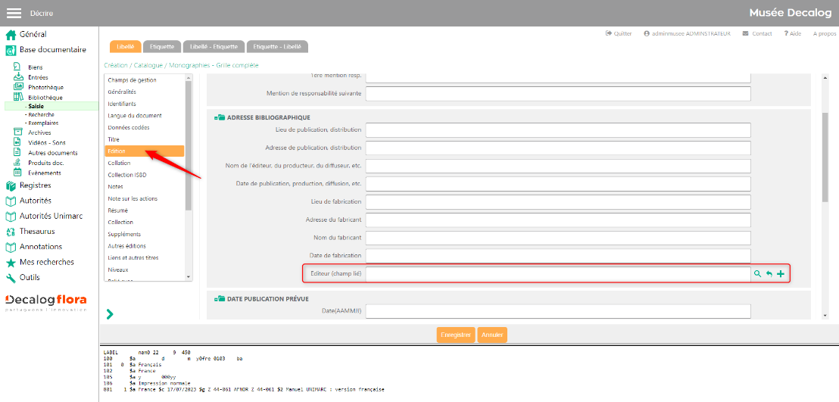The image size is (839, 402).
Task: Click the Quitter link
Action: [619, 33]
